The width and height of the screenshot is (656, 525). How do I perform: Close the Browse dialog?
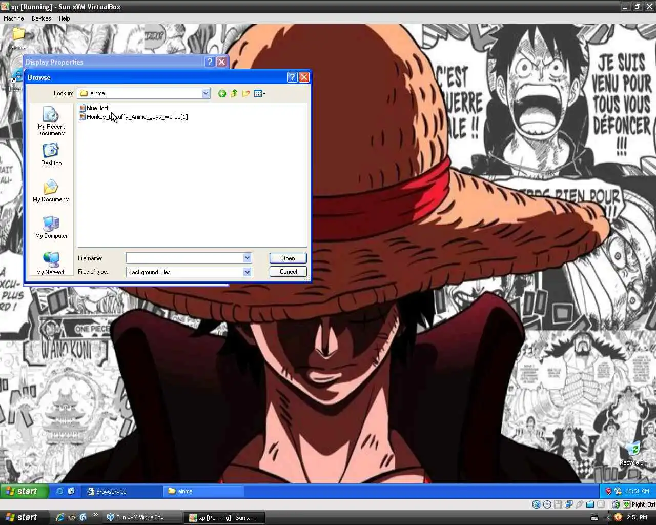point(304,77)
